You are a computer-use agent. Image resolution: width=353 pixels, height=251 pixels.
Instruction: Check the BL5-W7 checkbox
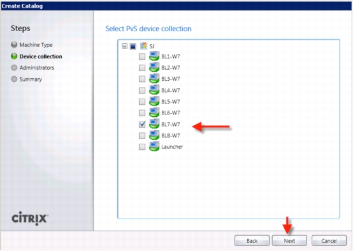tap(142, 102)
